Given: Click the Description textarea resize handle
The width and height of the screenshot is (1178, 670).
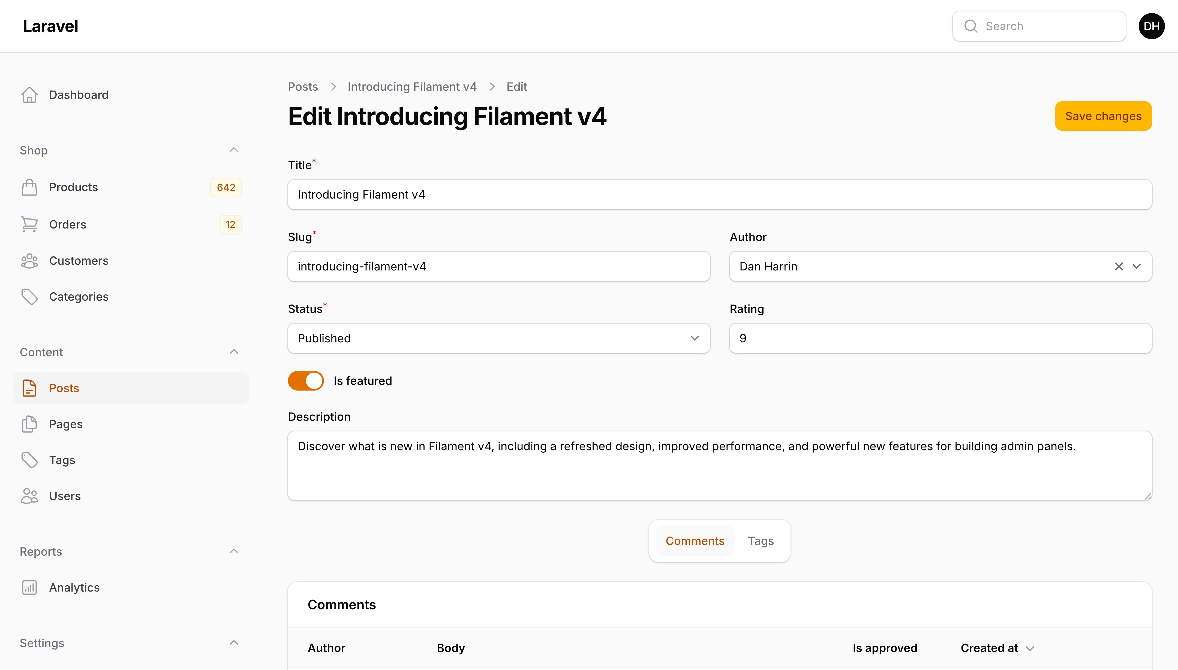Looking at the screenshot, I should 1147,496.
